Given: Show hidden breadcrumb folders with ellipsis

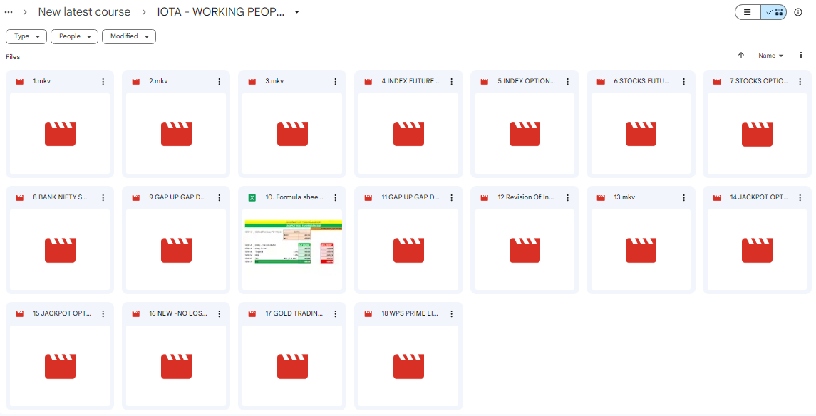Looking at the screenshot, I should (x=9, y=12).
